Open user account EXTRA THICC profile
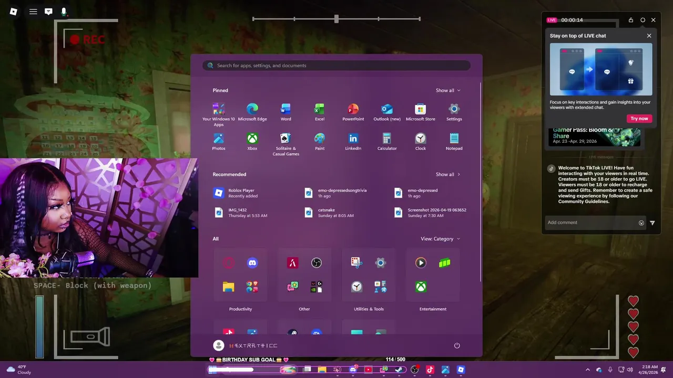 246,345
